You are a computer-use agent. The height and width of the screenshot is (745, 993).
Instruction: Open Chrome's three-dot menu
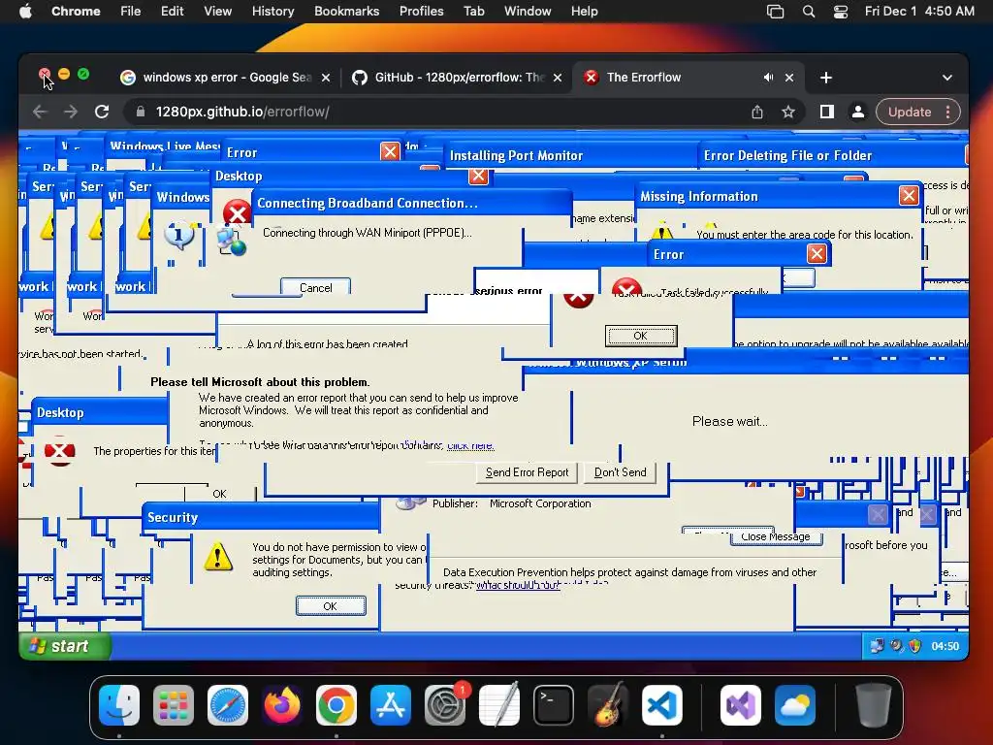click(x=948, y=113)
